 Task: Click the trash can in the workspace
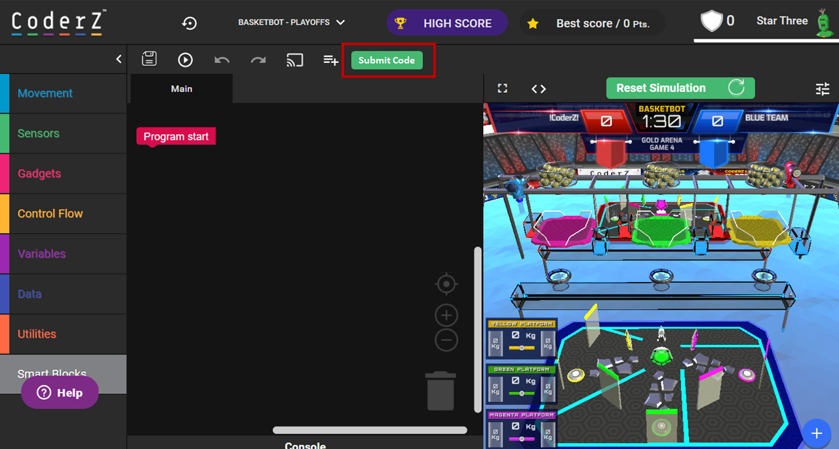(x=440, y=391)
